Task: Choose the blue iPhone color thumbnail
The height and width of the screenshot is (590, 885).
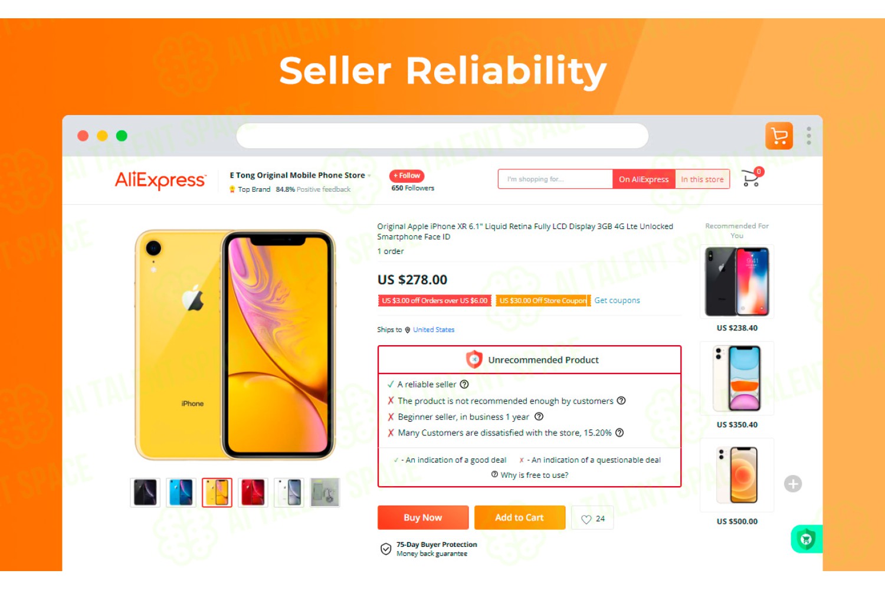Action: (x=181, y=492)
